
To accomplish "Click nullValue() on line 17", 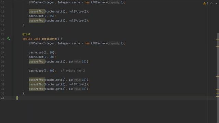I will [x=78, y=20].
